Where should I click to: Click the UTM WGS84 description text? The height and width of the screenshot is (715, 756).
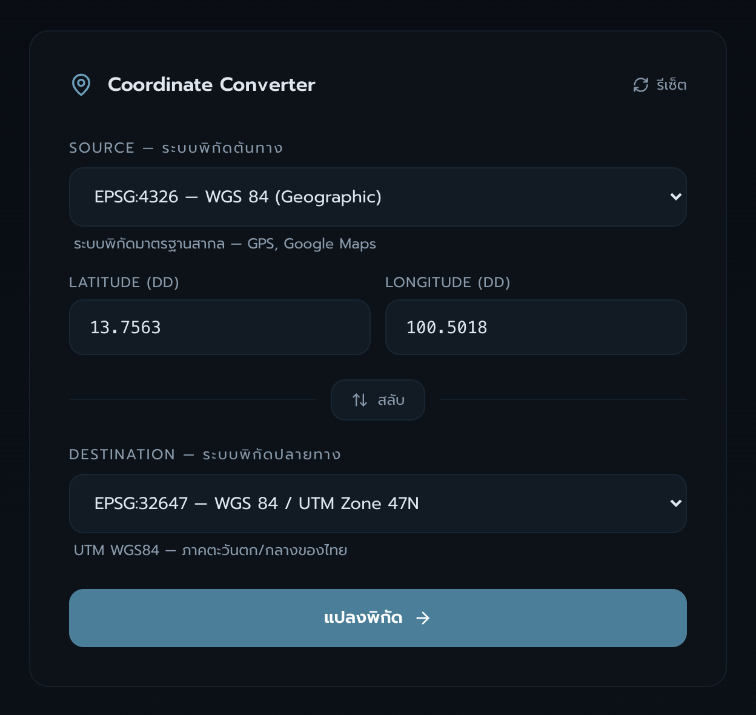coord(210,550)
